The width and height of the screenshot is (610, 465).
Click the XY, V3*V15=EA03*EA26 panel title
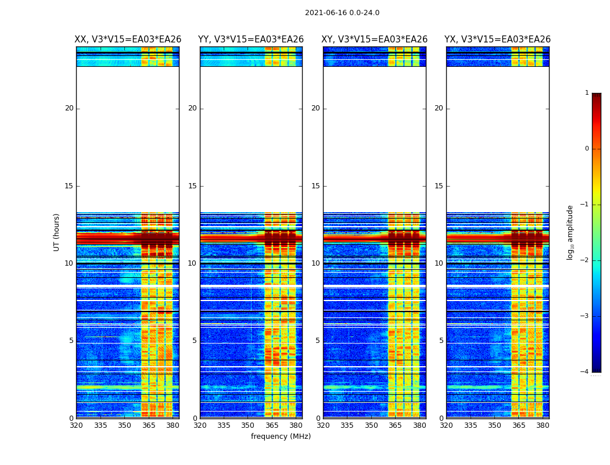point(374,40)
